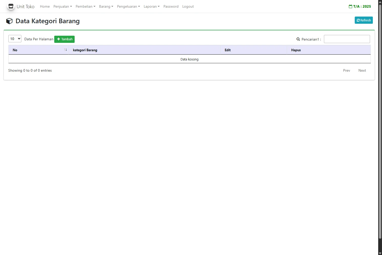382x255 pixels.
Task: Click the green Tambah button
Action: coord(64,39)
